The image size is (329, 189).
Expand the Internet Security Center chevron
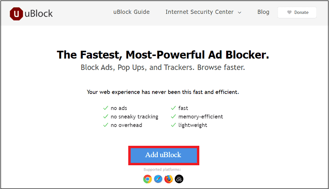pos(239,12)
